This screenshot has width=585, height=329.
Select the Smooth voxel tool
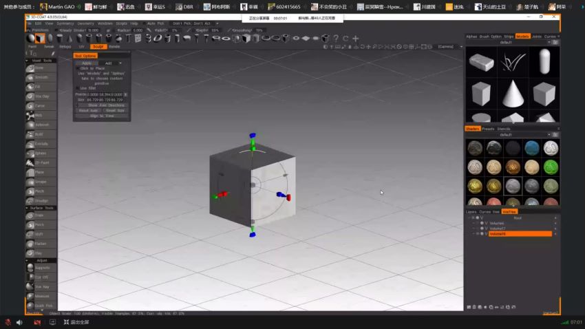pos(41,77)
